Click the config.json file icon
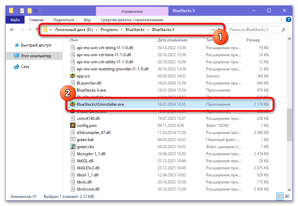 pyautogui.click(x=73, y=126)
